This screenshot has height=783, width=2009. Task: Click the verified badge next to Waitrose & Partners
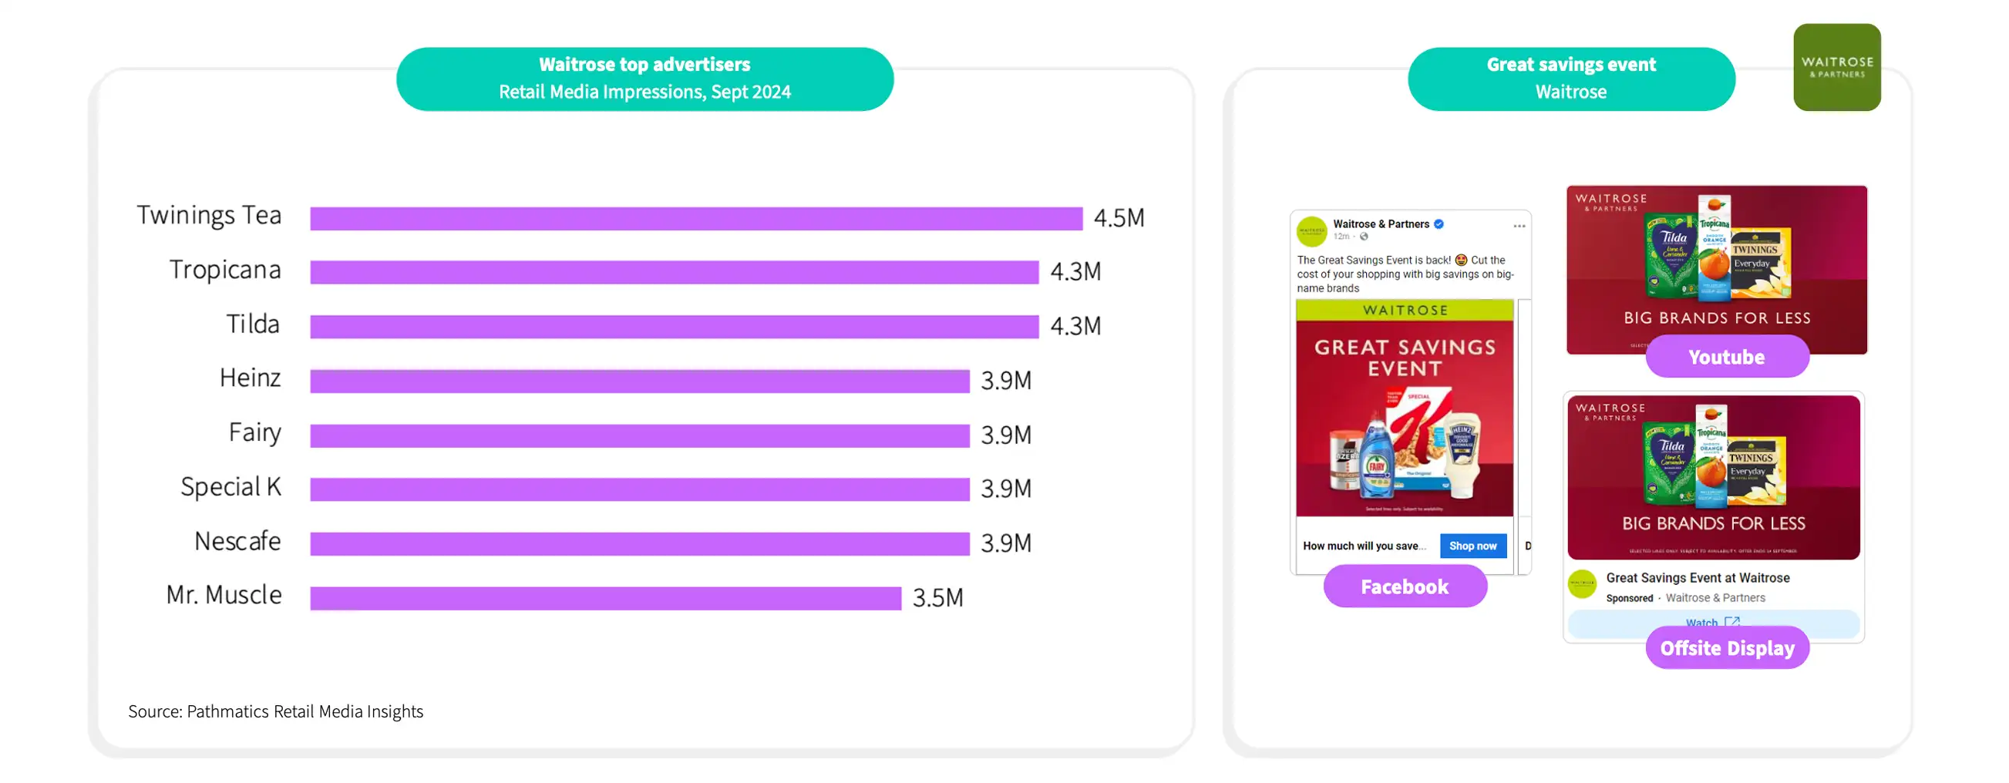click(x=1439, y=223)
